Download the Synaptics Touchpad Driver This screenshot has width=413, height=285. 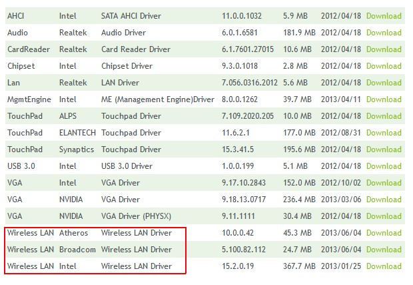[384, 149]
